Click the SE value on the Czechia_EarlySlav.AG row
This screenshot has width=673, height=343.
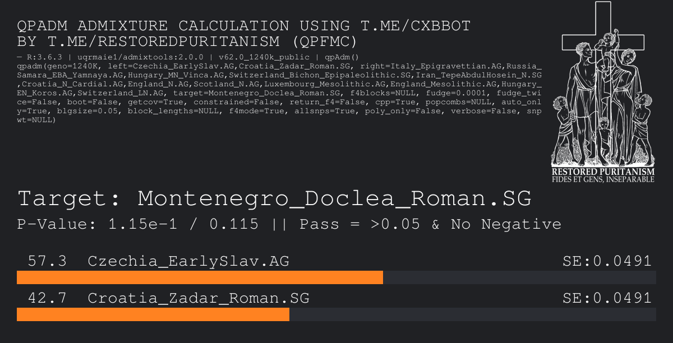[x=607, y=261]
